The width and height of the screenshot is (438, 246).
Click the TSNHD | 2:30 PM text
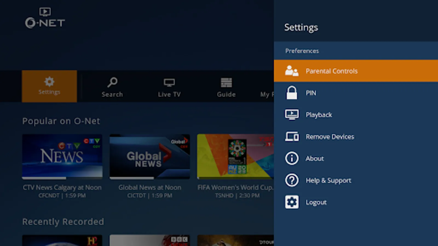237,195
